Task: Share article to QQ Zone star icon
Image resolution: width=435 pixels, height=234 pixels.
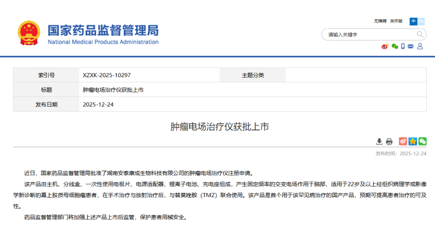Action: pos(413,141)
